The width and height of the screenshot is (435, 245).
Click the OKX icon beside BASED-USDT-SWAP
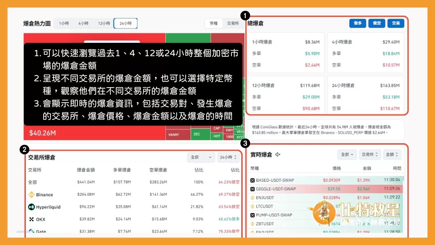tap(253, 180)
